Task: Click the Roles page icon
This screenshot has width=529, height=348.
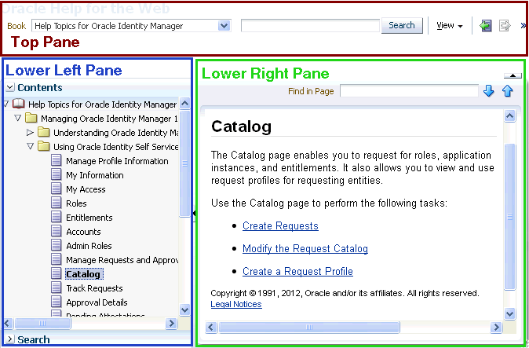Action: (57, 203)
